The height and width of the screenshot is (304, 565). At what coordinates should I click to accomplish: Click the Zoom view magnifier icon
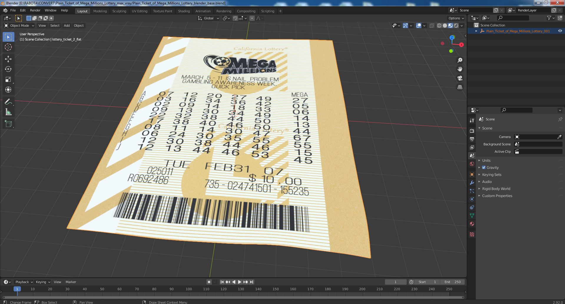click(x=460, y=60)
